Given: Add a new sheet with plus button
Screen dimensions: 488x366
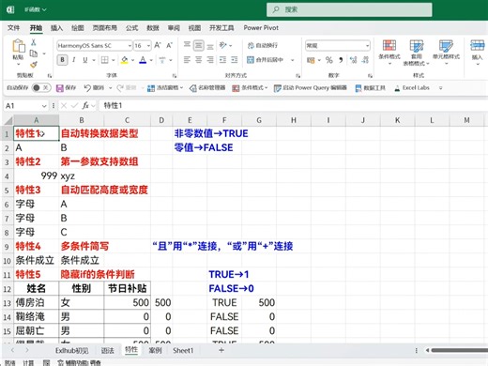Looking at the screenshot, I should (221, 350).
